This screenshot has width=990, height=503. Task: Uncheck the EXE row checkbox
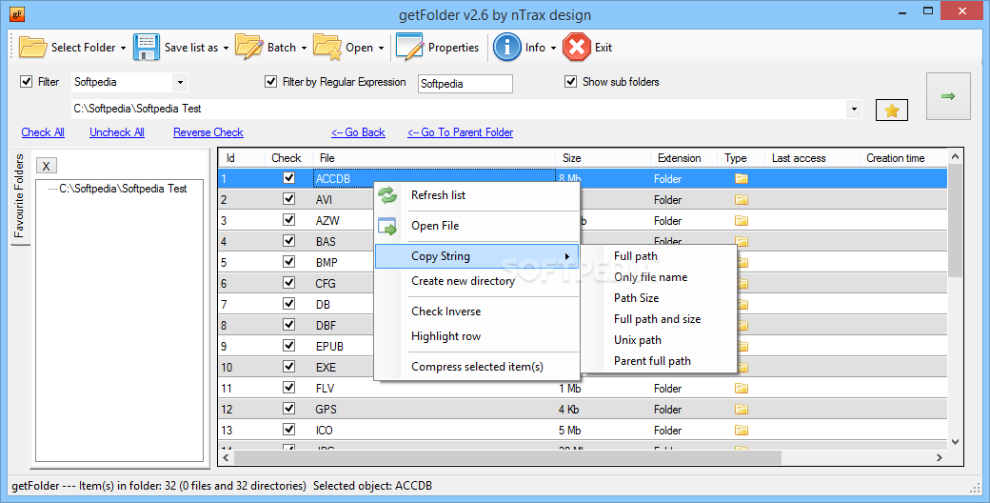point(288,366)
